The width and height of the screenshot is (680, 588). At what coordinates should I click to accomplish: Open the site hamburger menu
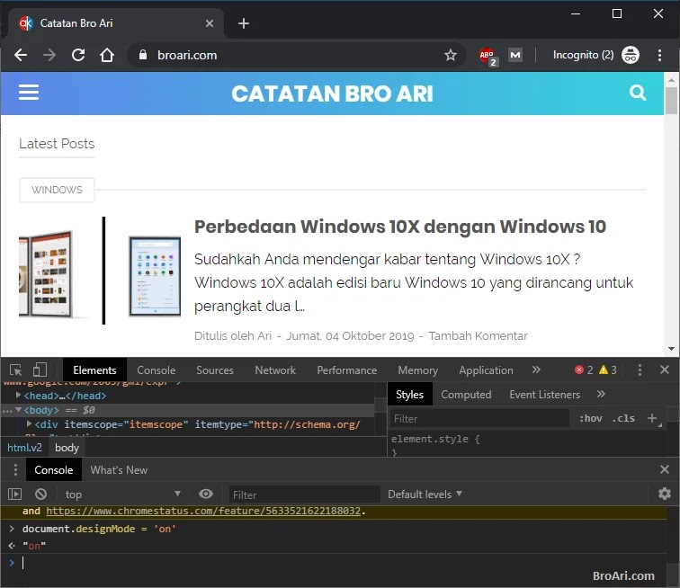pyautogui.click(x=29, y=93)
